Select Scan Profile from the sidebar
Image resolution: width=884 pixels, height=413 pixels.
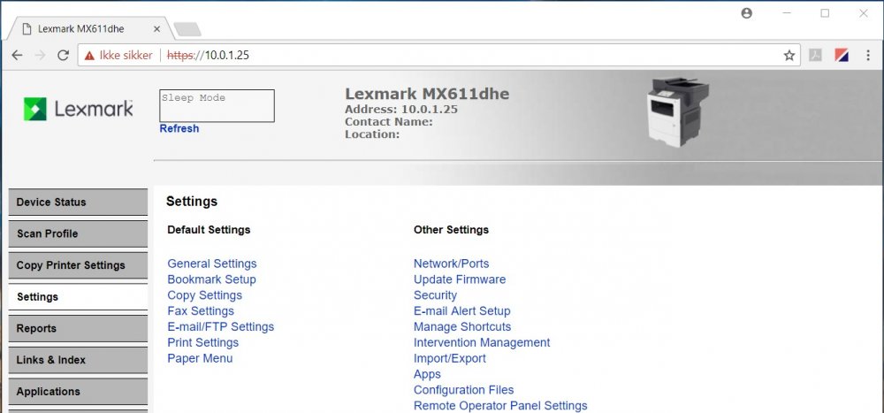pos(77,233)
